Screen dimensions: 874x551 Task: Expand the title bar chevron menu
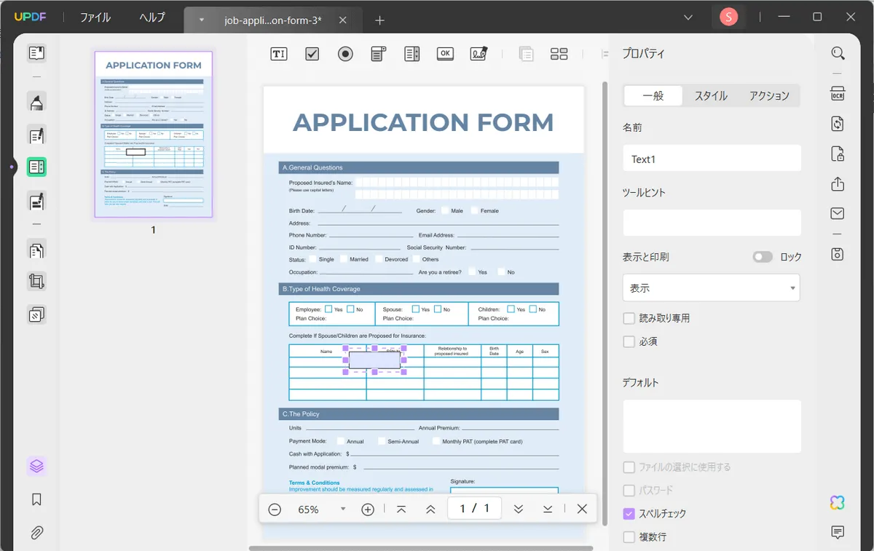[688, 17]
